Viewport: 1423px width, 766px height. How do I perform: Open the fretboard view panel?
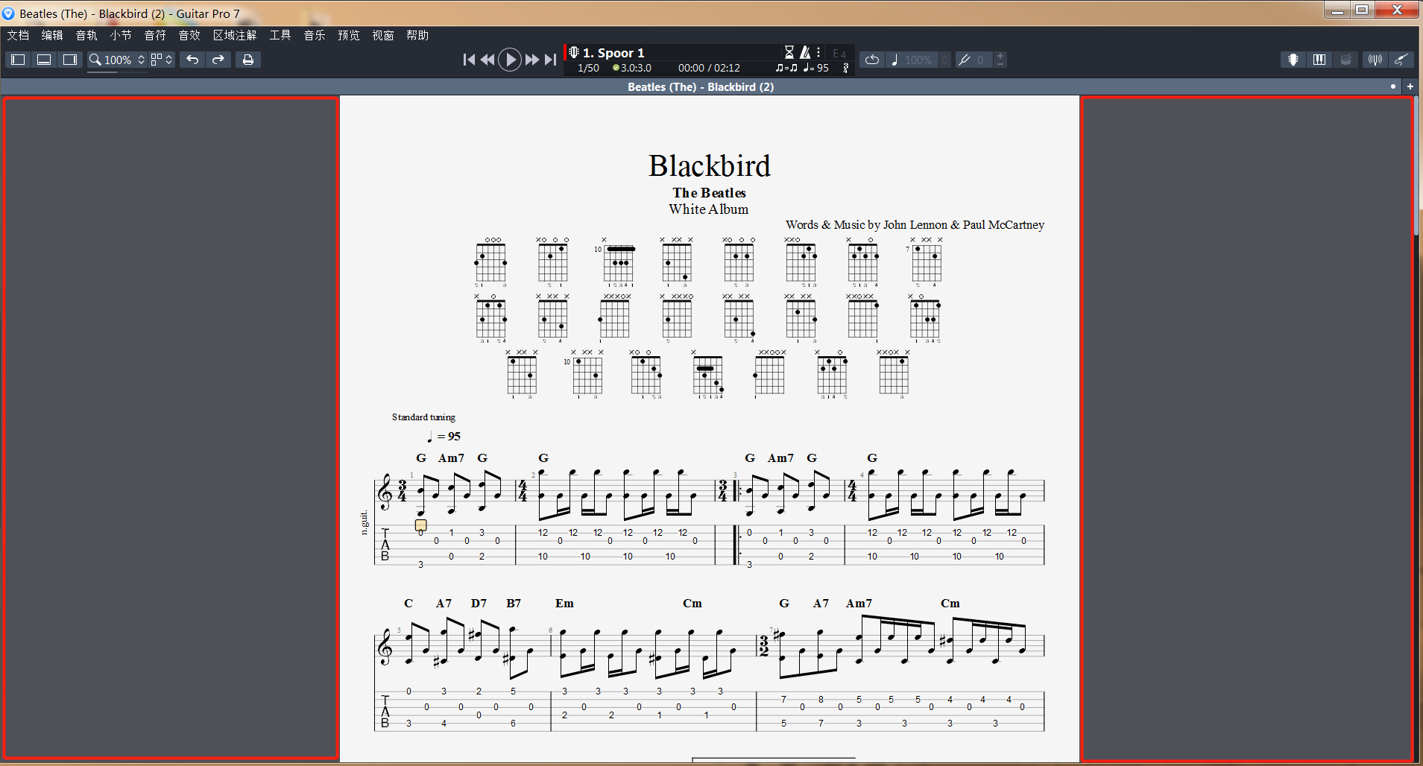[1293, 60]
